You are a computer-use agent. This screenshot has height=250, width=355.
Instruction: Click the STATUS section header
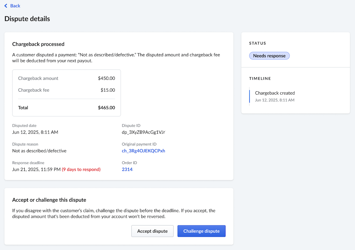pos(257,43)
